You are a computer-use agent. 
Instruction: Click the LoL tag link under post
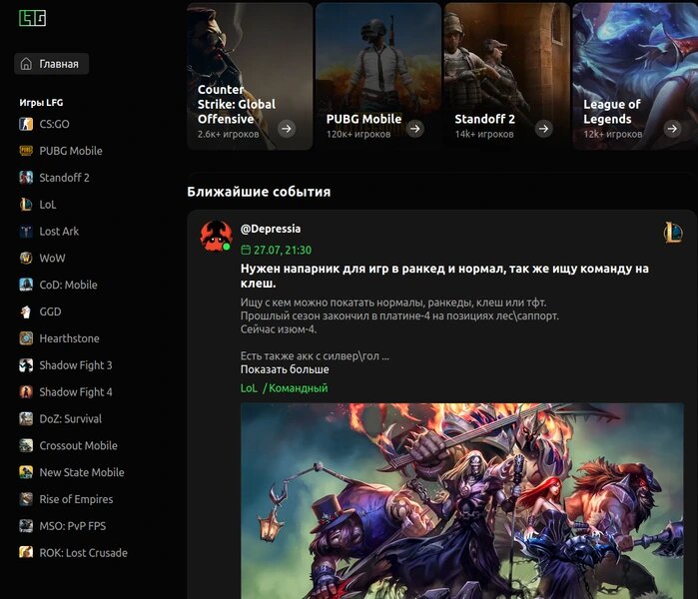(249, 388)
